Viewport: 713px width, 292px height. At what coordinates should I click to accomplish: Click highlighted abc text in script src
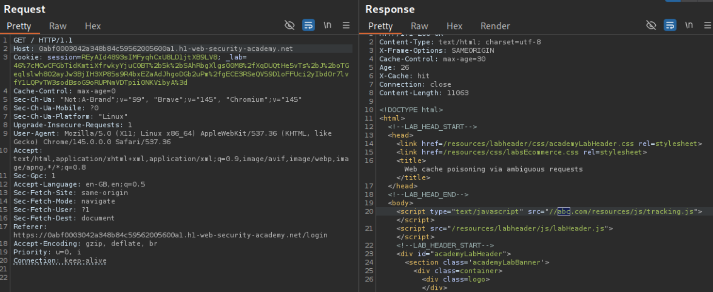tap(564, 212)
